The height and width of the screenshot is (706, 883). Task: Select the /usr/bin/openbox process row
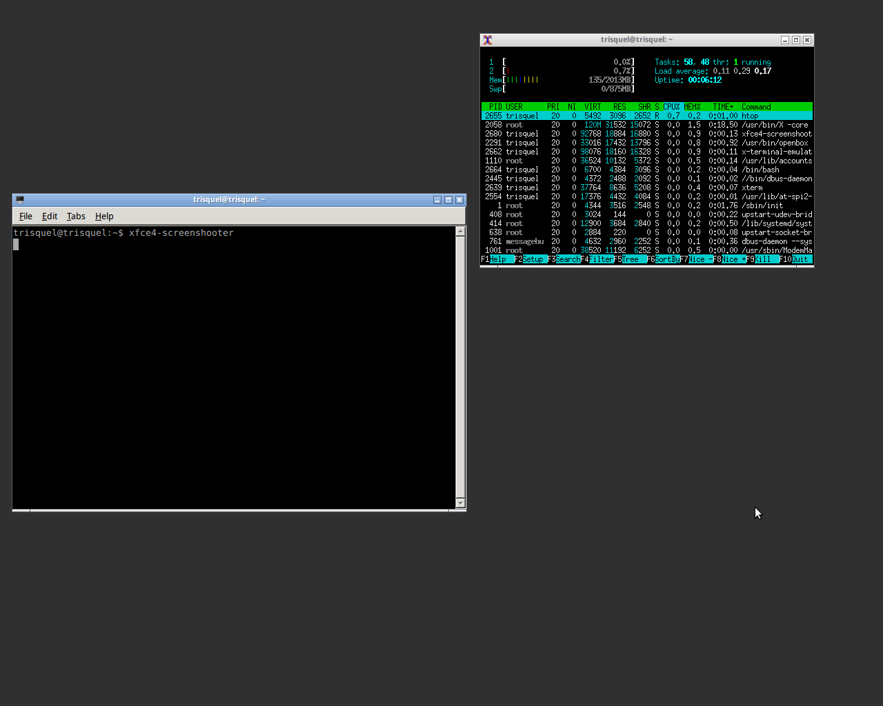647,143
